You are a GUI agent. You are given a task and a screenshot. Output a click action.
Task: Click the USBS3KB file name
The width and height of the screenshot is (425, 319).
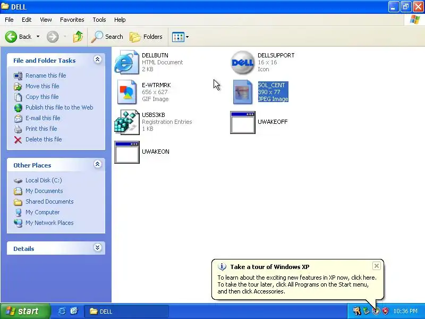154,115
